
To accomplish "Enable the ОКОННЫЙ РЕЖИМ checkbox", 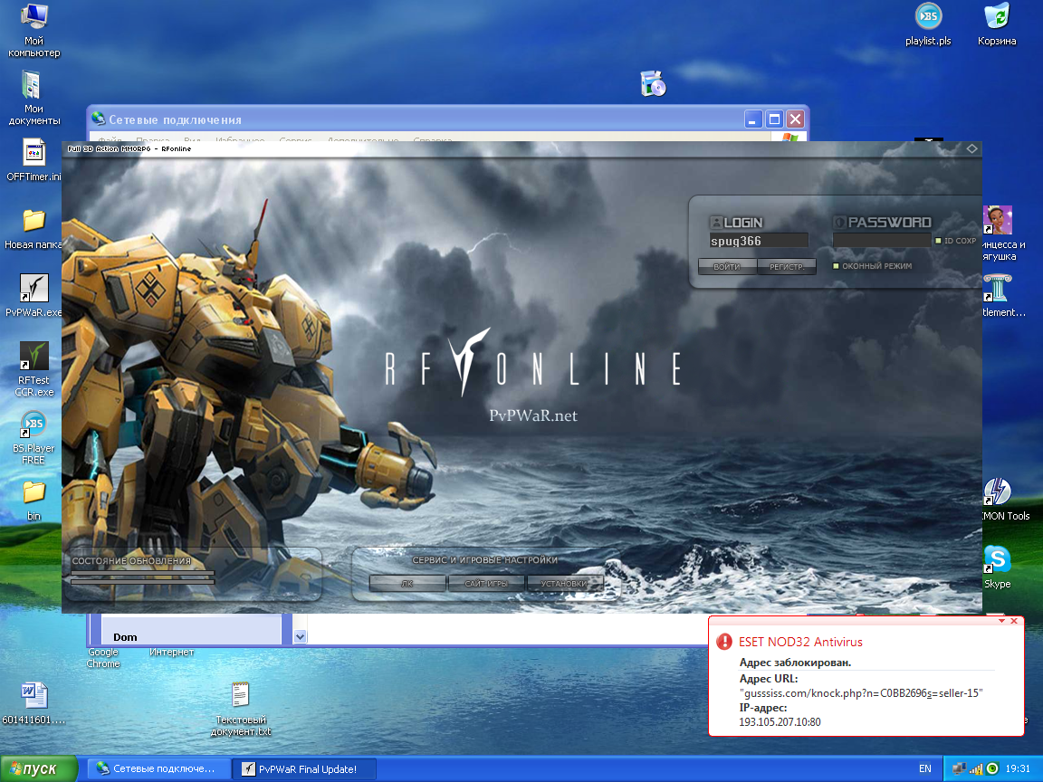I will pyautogui.click(x=837, y=266).
